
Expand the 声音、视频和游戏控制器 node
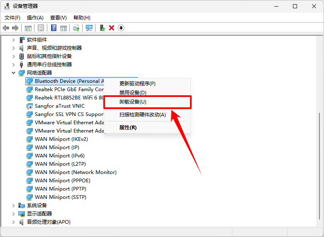(14, 48)
